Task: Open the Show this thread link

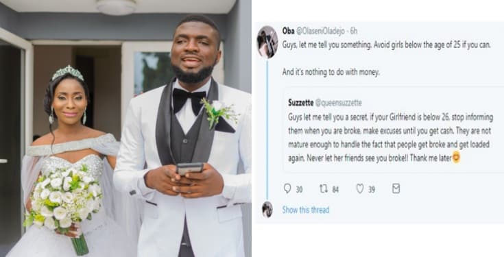Action: click(x=306, y=210)
